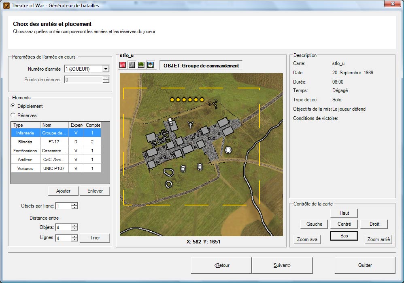The width and height of the screenshot is (404, 283).
Task: Click the white truck unit on map
Action: (x=170, y=122)
